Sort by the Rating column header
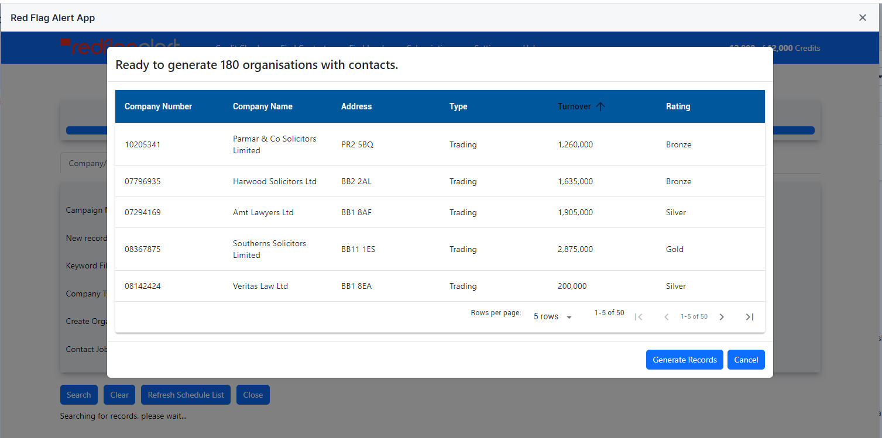The width and height of the screenshot is (882, 438). (x=678, y=106)
